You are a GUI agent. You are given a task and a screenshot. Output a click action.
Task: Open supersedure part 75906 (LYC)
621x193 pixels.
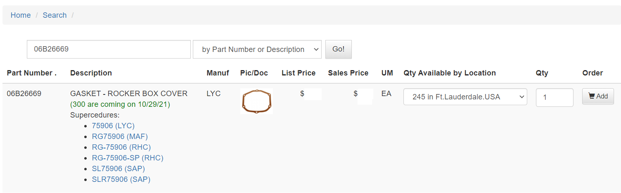[x=113, y=126]
